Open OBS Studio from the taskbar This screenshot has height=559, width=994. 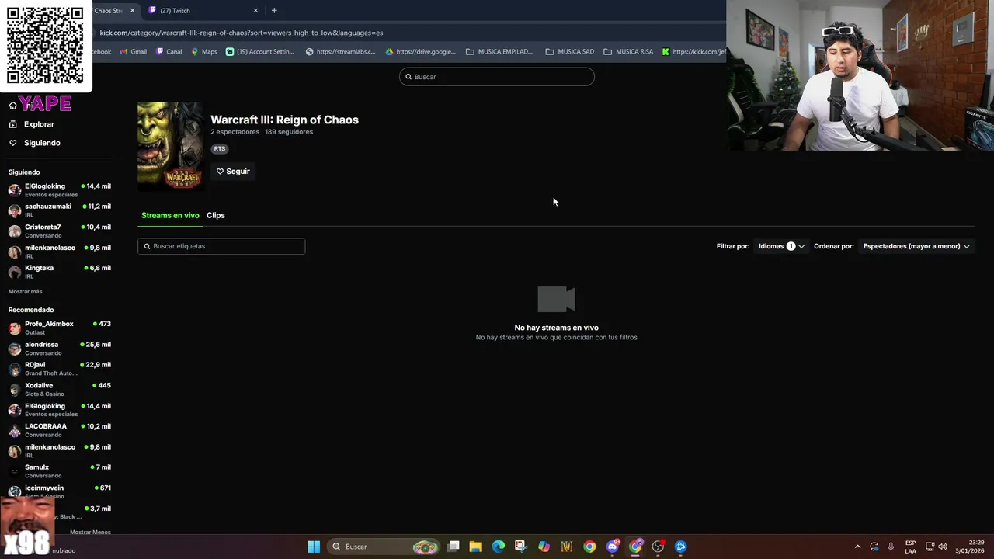click(x=659, y=547)
